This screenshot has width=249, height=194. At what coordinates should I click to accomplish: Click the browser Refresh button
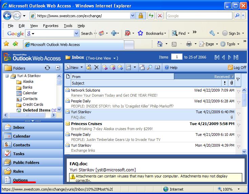click(151, 16)
